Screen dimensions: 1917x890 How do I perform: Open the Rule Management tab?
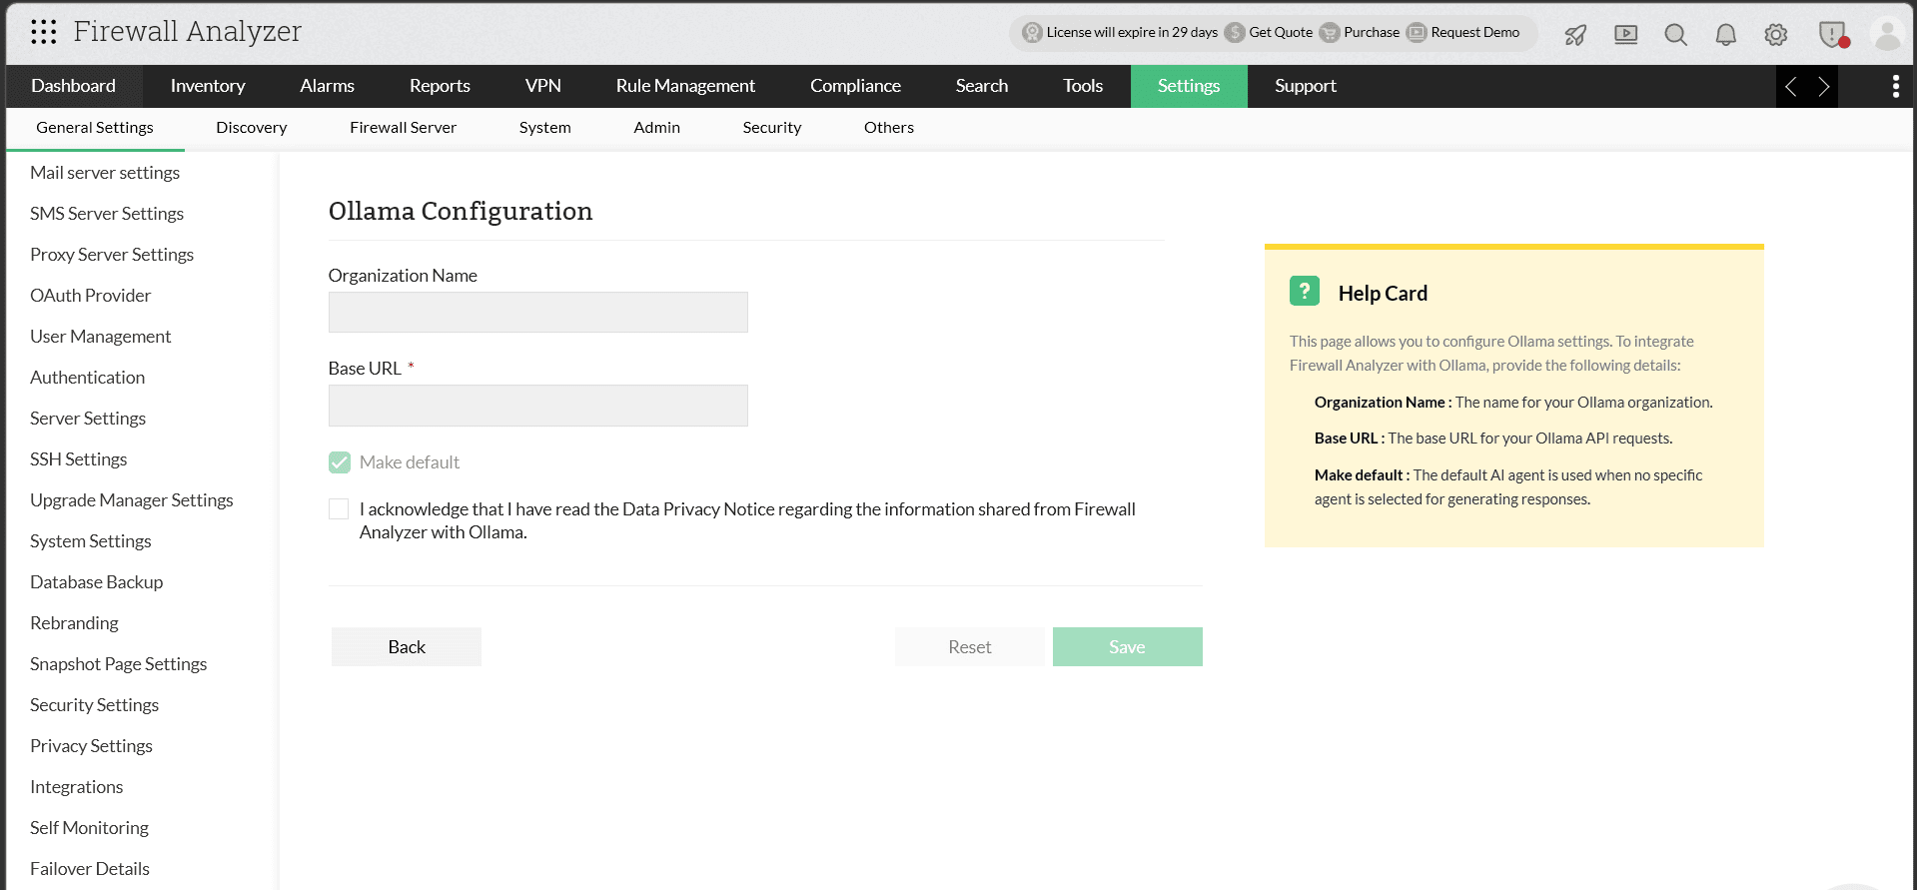click(685, 86)
